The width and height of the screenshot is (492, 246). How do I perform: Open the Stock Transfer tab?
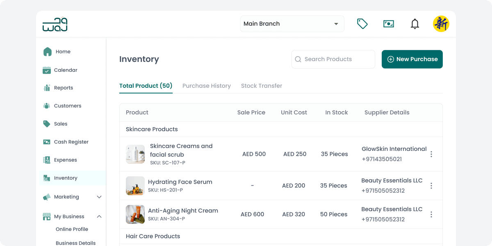pyautogui.click(x=262, y=86)
